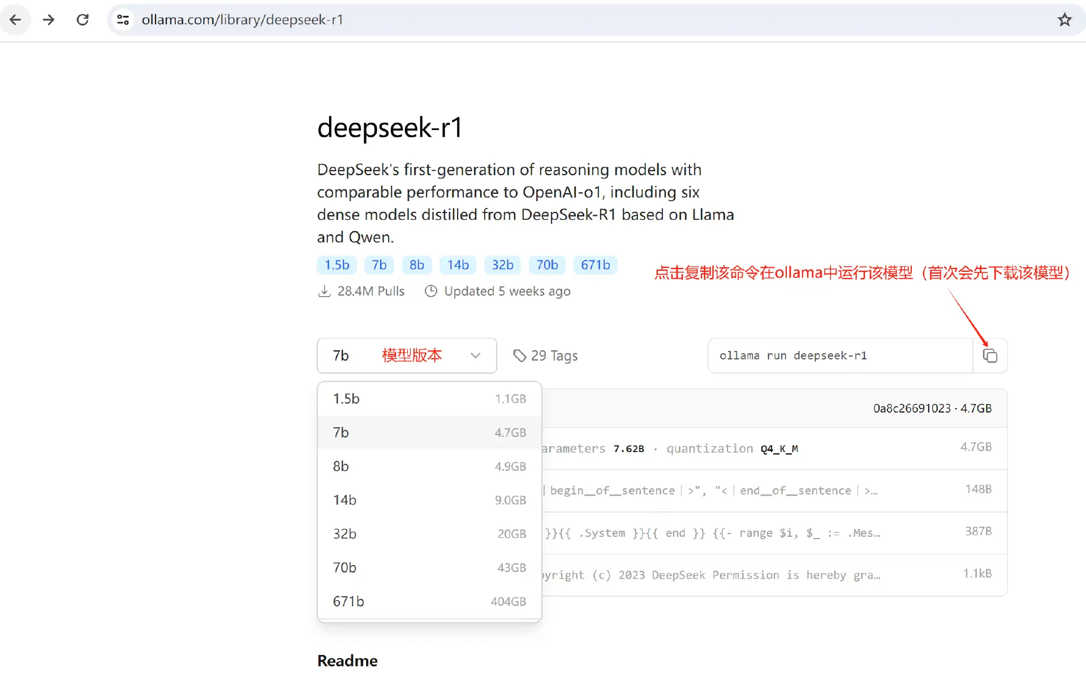Open the parameters 7.62B model row
This screenshot has height=677, width=1086.
[774, 448]
